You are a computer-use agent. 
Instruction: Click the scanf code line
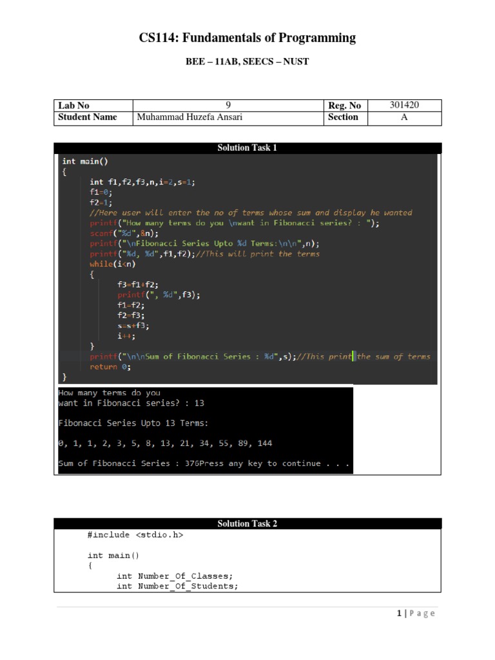click(124, 233)
